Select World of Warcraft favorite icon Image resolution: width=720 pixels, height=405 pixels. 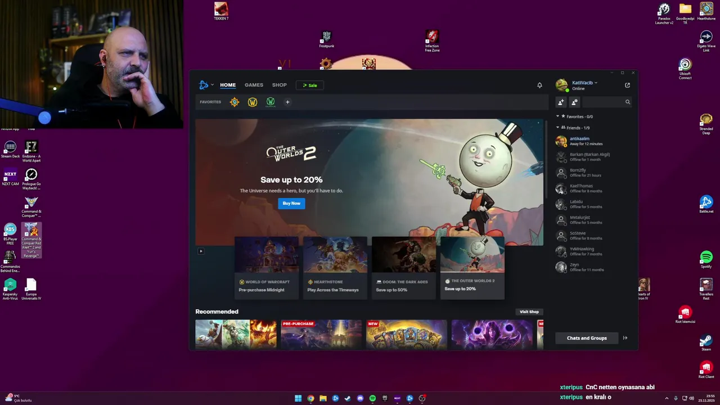[x=253, y=102]
